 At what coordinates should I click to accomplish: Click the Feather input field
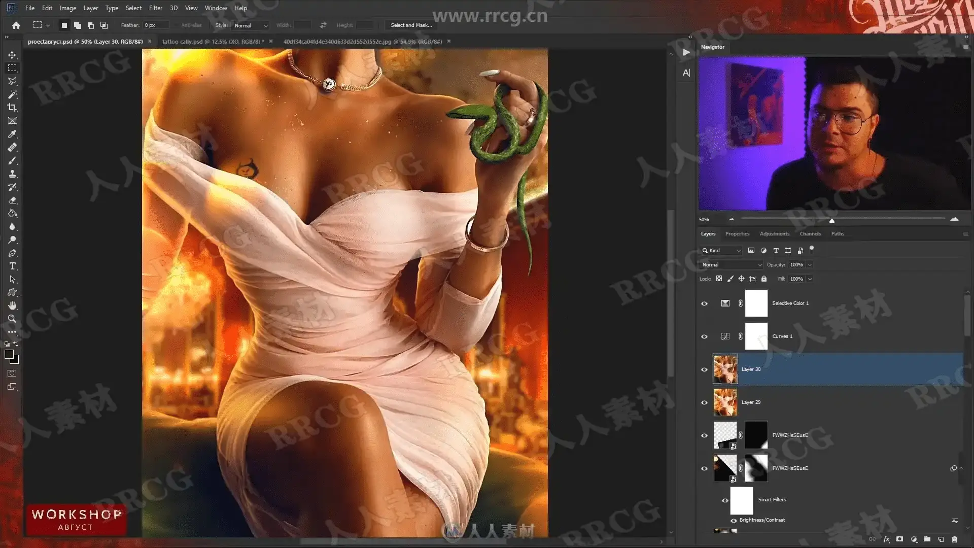point(155,25)
